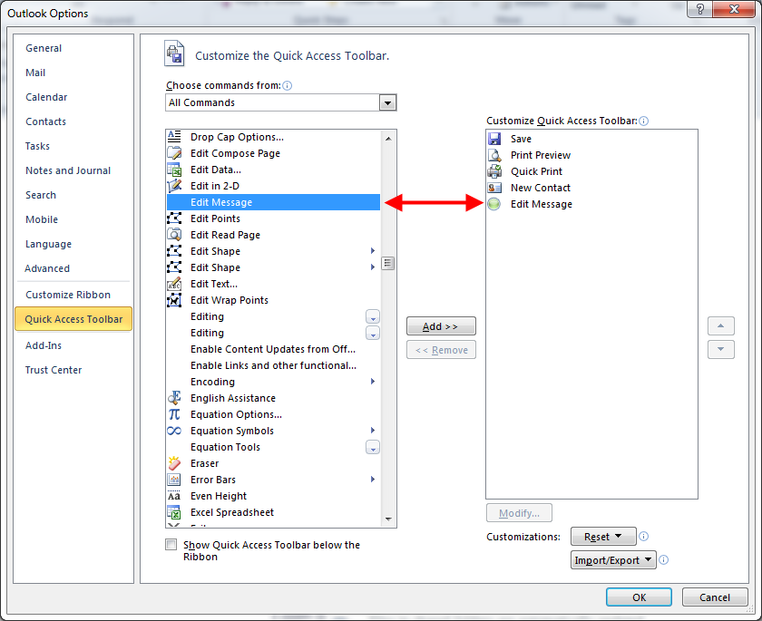Click the pi icon beside Equation Options

point(174,414)
